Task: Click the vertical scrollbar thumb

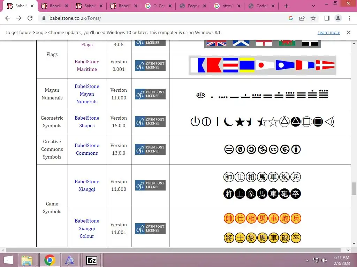Action: coord(354,188)
